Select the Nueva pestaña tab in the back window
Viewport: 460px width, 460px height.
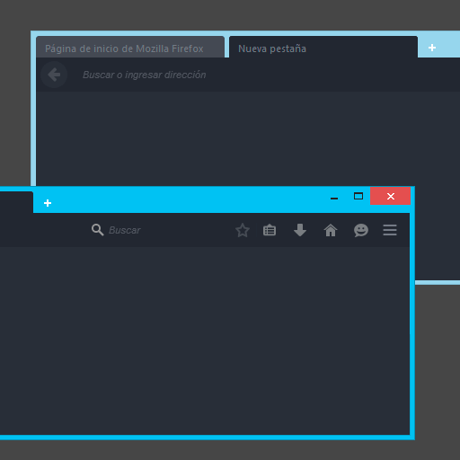coord(323,48)
